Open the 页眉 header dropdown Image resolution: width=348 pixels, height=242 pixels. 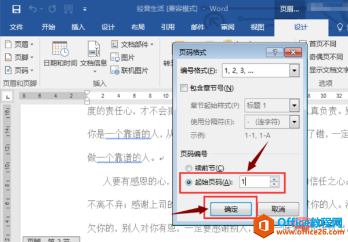pyautogui.click(x=19, y=45)
